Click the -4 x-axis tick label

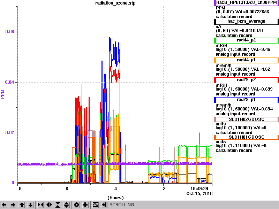(x=115, y=188)
